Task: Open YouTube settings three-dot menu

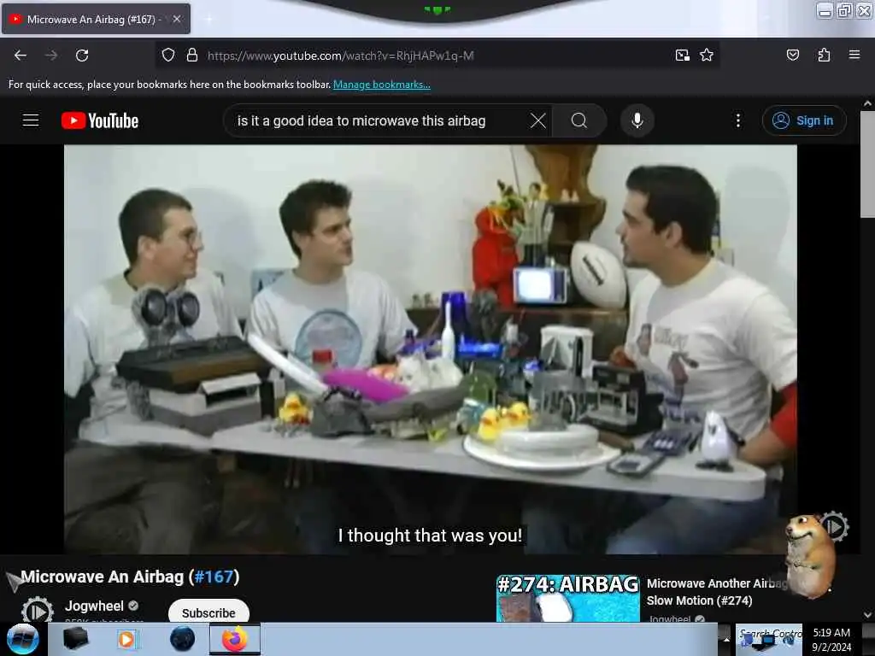Action: coord(737,120)
